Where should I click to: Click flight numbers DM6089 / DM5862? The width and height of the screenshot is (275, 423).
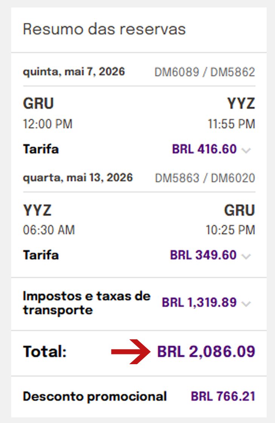(205, 72)
